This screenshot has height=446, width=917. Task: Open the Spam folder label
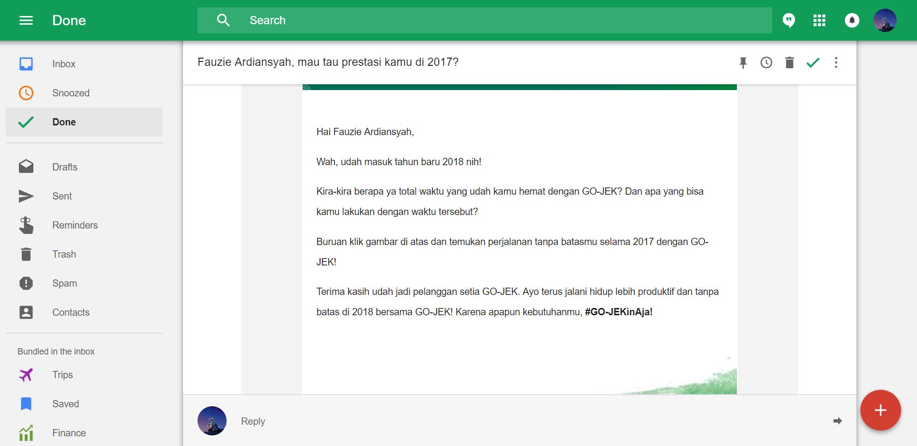coord(64,283)
